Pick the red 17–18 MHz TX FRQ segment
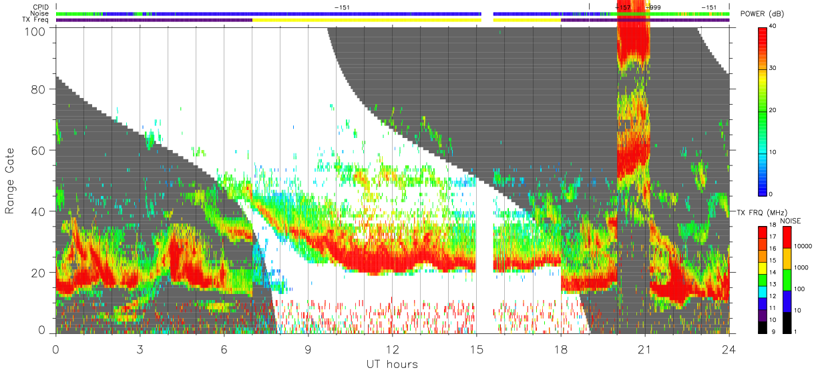This screenshot has width=820, height=378. [x=763, y=233]
